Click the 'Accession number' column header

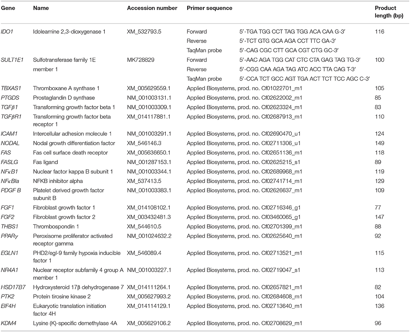(x=152, y=8)
